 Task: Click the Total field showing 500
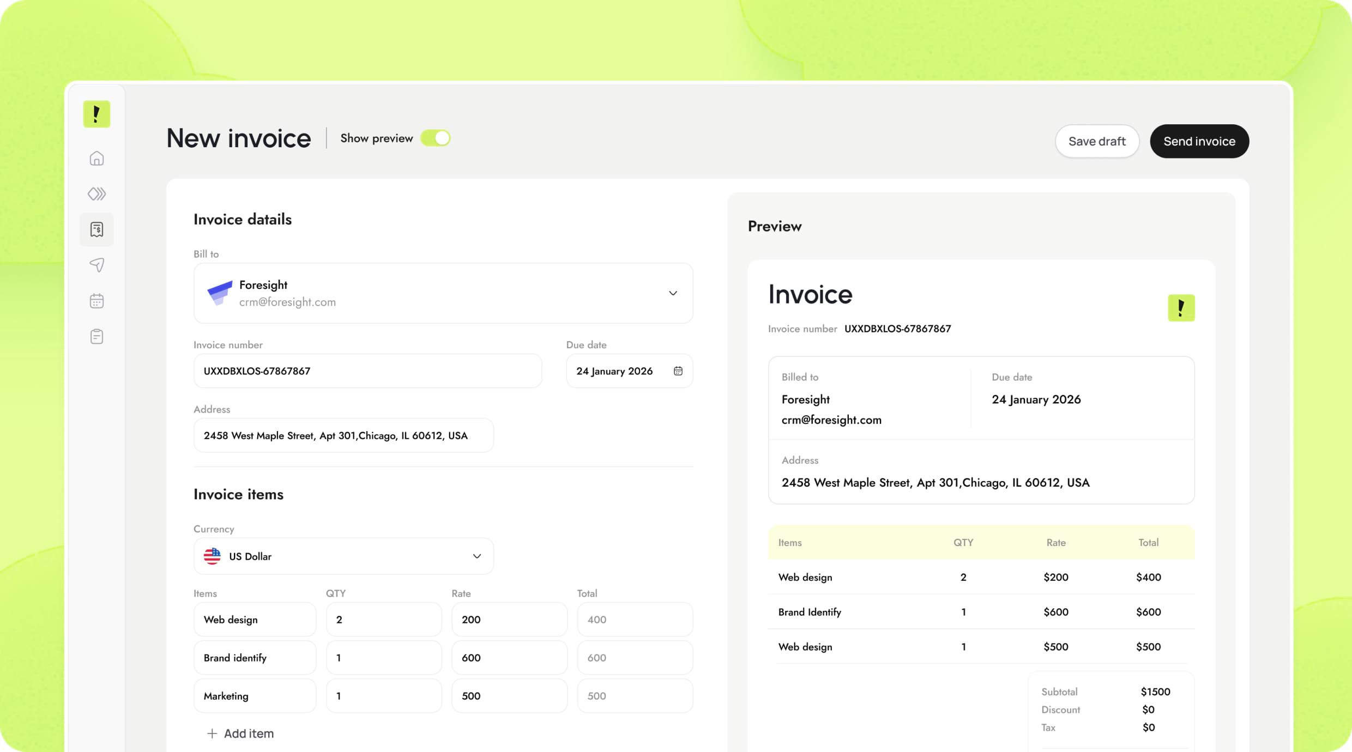pos(635,696)
